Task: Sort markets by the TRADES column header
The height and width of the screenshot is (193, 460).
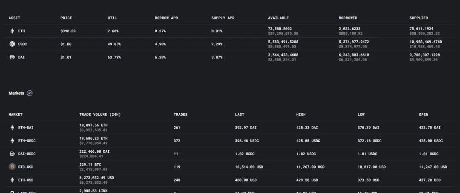Action: (x=180, y=115)
